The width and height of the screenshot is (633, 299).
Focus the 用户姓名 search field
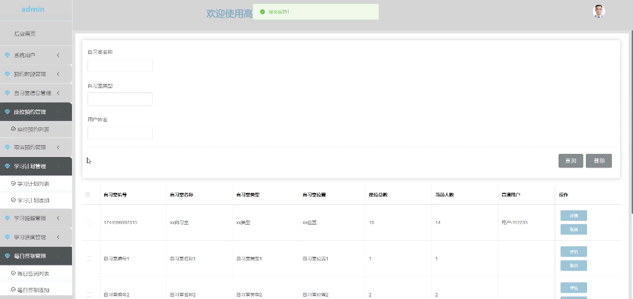(x=120, y=133)
